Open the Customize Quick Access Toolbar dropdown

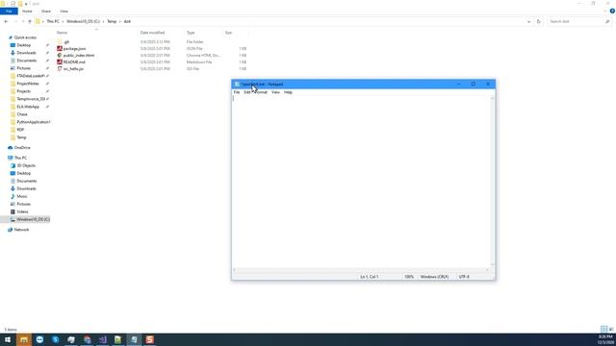click(x=26, y=4)
